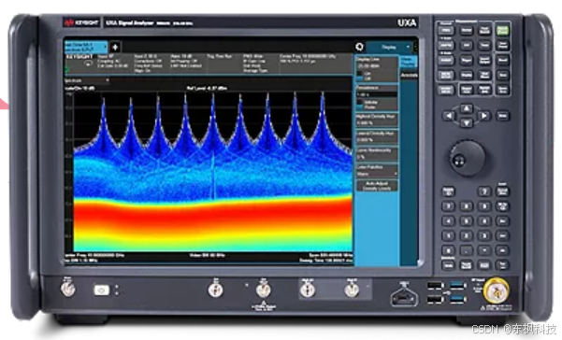This screenshot has width=562, height=340.
Task: Tap numeric key 3 on the keypad
Action: (x=483, y=235)
